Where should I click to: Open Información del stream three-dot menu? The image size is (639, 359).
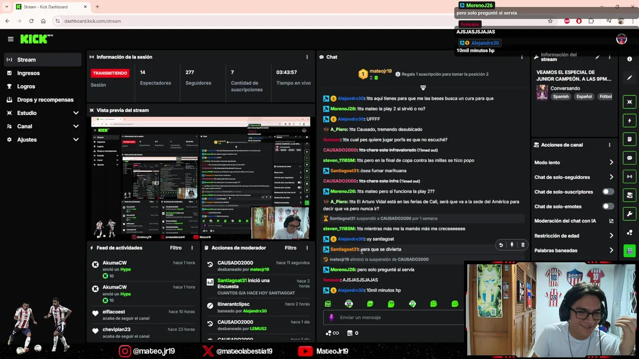click(610, 57)
